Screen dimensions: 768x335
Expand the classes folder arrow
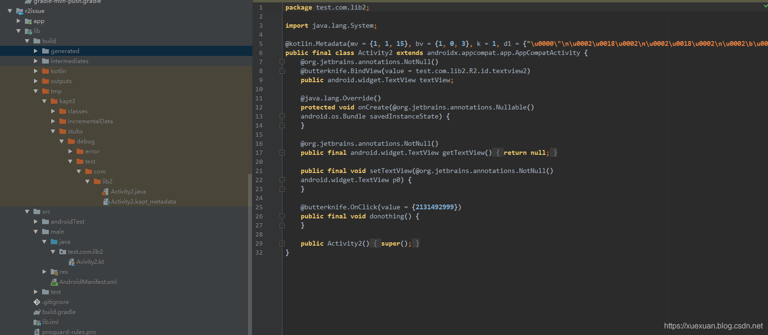(x=53, y=111)
